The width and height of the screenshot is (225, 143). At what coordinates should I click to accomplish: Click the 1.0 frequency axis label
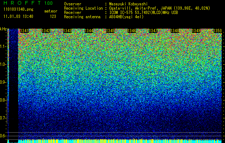pyautogui.click(x=3, y=64)
